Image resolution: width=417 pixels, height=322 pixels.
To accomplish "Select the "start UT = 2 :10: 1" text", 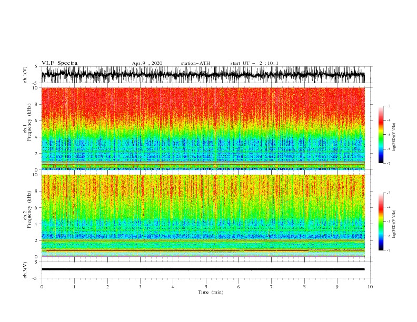I will [x=254, y=63].
